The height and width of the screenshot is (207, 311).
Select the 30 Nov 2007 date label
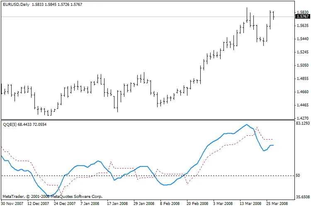[x=12, y=204]
